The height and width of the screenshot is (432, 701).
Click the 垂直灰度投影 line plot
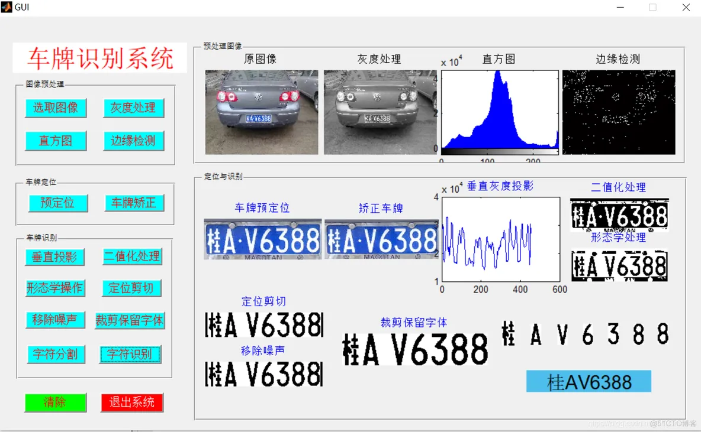501,239
